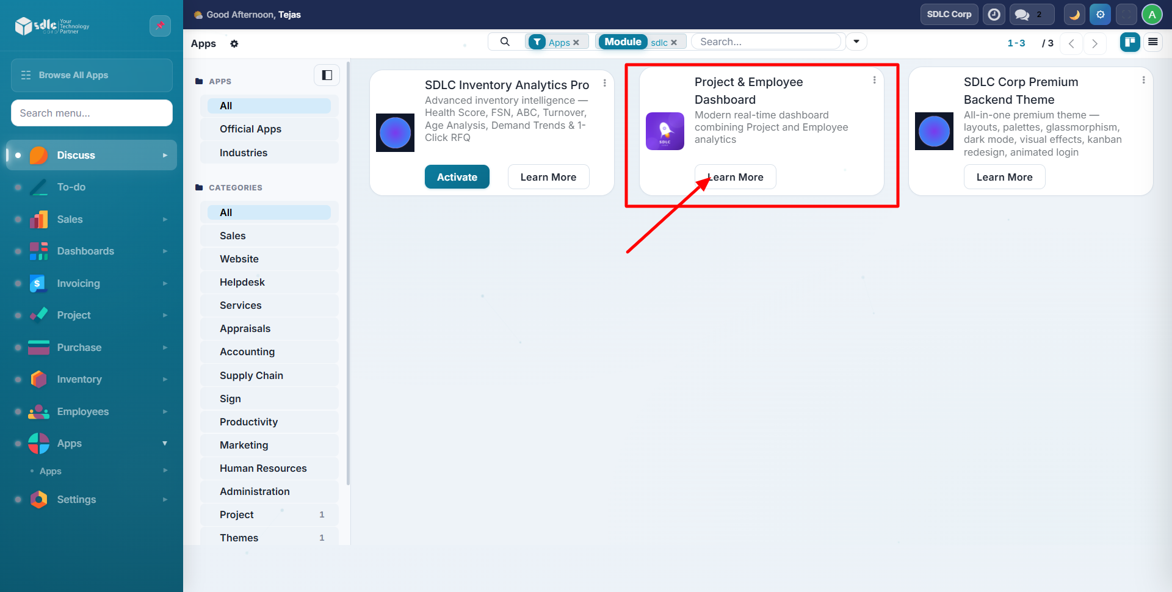
Task: Collapse the filter side panel
Action: pos(327,75)
